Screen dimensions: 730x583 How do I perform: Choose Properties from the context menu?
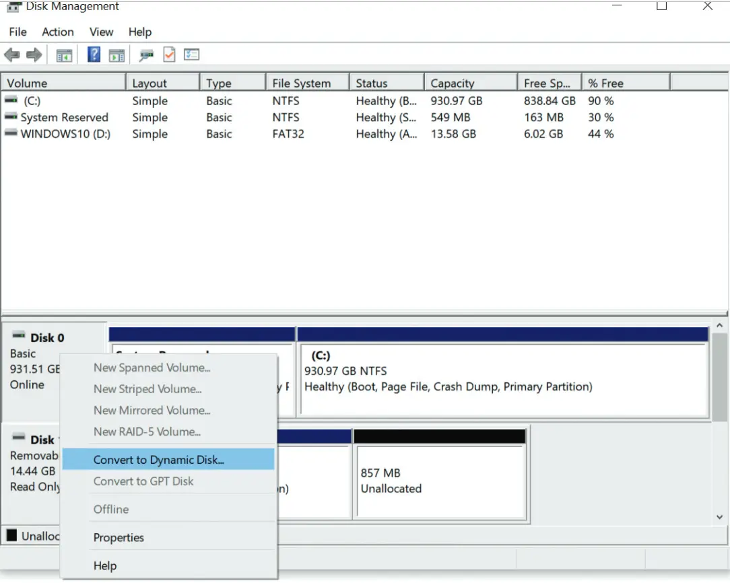(x=119, y=537)
